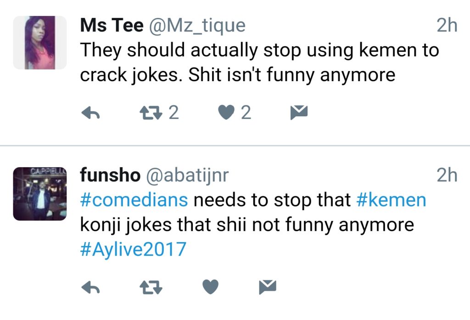470x320 pixels.
Task: Open the funsho display name
Action: (x=110, y=175)
